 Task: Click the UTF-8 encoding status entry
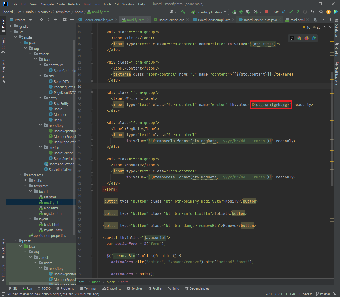[291, 294]
